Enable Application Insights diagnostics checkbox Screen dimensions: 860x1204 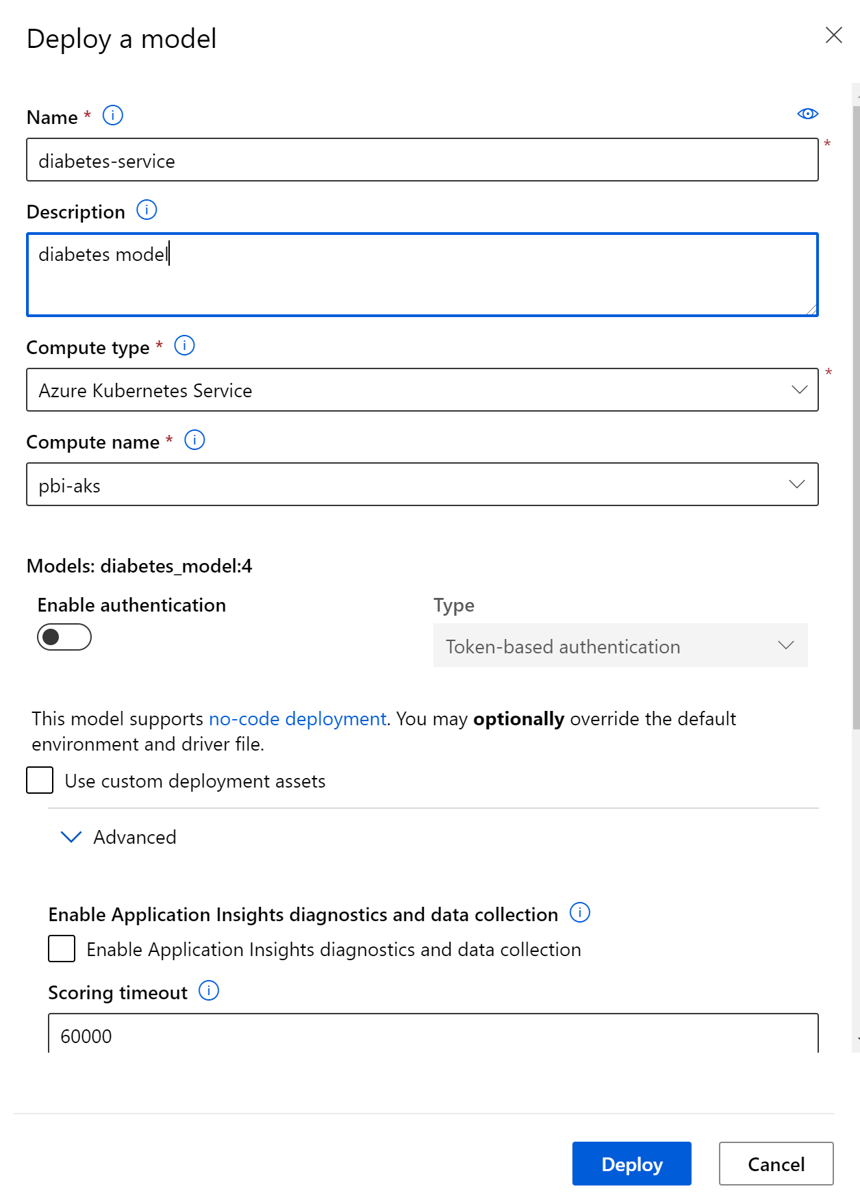coord(62,949)
